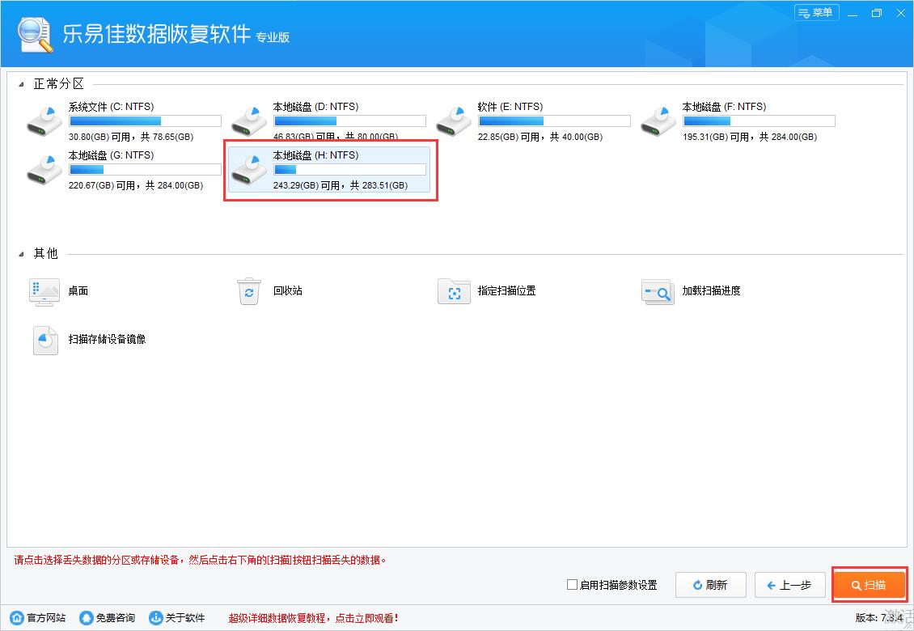Open scan storage device image (扫描存储设备镜像)
The image size is (914, 631).
click(45, 340)
